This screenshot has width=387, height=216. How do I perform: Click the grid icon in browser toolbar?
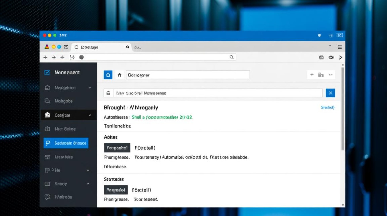pos(321,57)
